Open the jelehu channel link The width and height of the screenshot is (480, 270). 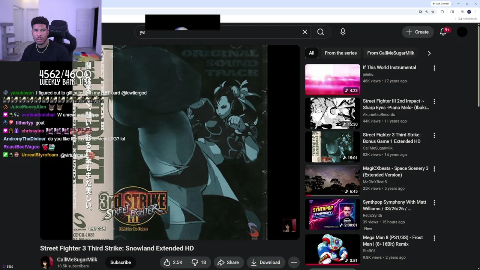click(x=368, y=75)
